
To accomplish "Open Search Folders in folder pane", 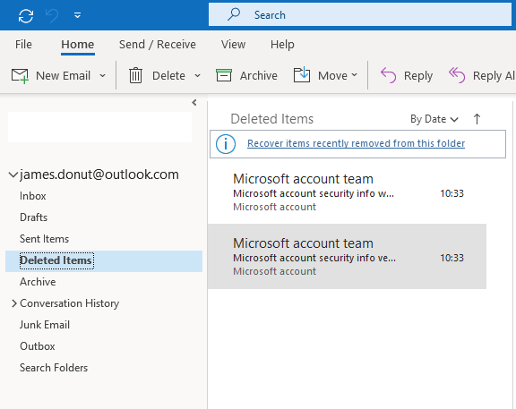I will coord(54,368).
